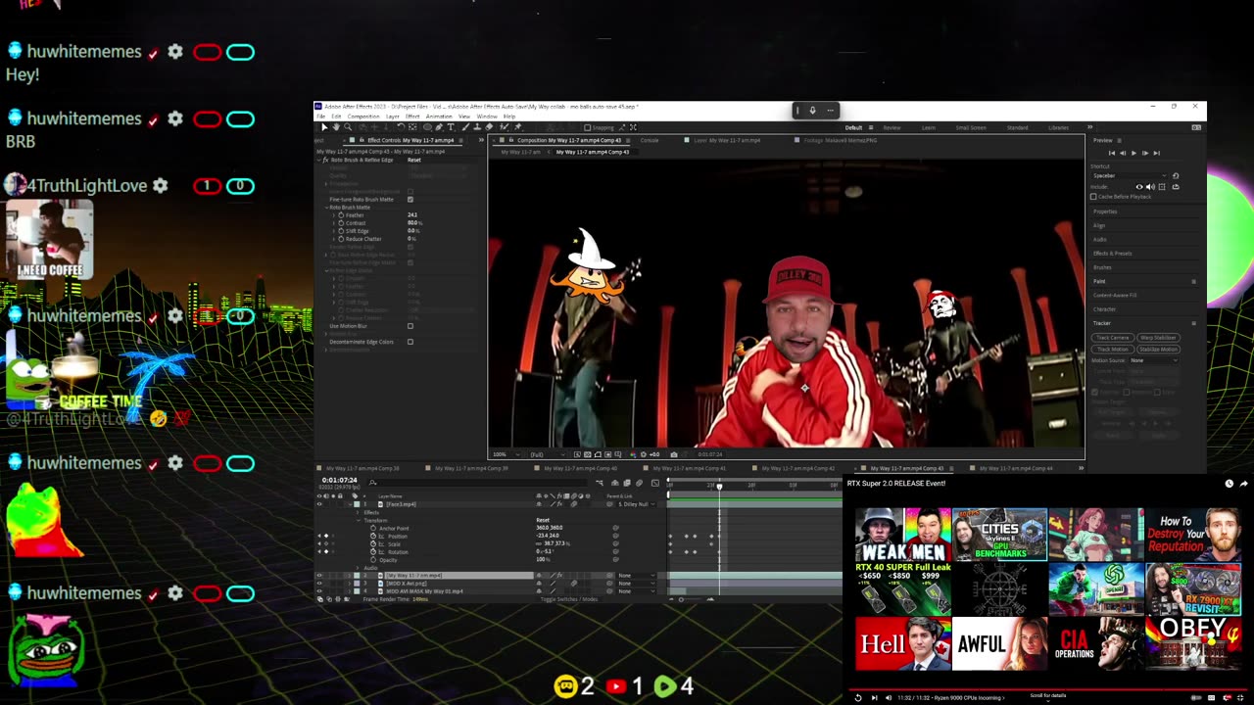This screenshot has width=1254, height=705.
Task: Click the first frame button in Preview
Action: tap(1111, 153)
